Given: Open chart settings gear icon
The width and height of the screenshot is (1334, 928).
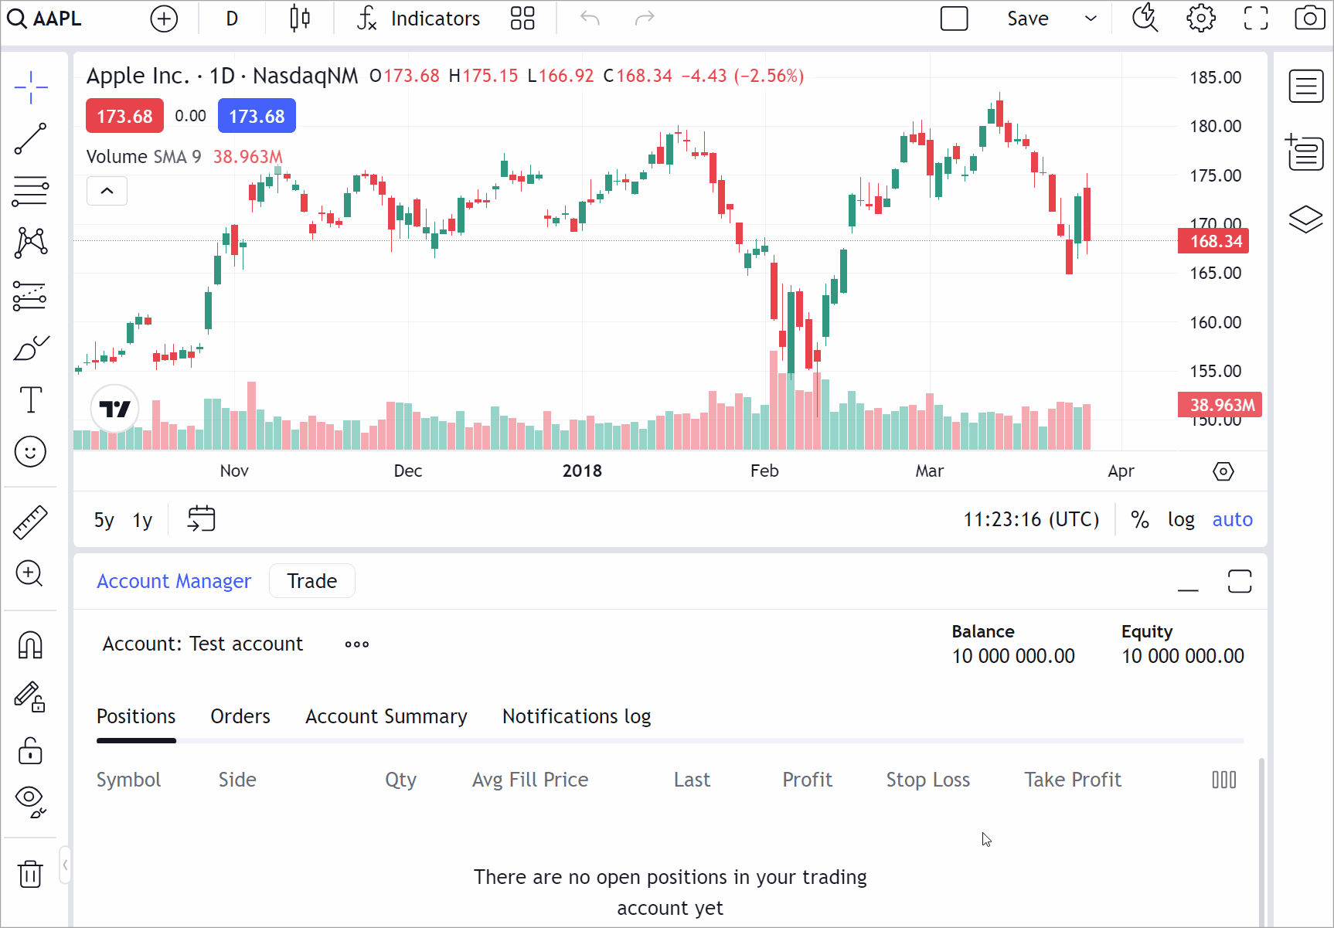Looking at the screenshot, I should pyautogui.click(x=1200, y=19).
